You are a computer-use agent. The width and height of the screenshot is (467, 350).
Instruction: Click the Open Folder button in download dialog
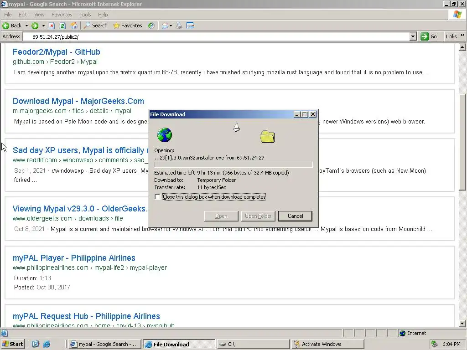[x=258, y=216]
